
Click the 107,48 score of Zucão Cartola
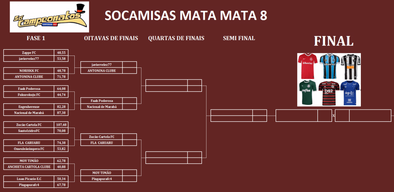(62, 125)
